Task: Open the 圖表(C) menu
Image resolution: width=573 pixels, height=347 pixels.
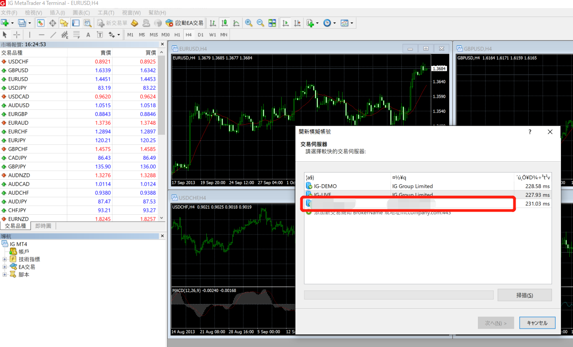Action: click(81, 13)
